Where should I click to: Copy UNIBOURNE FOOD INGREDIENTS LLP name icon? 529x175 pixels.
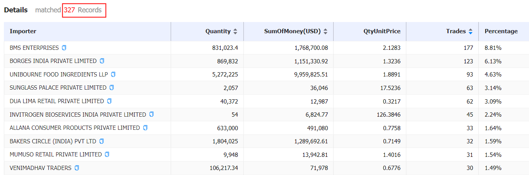113,75
